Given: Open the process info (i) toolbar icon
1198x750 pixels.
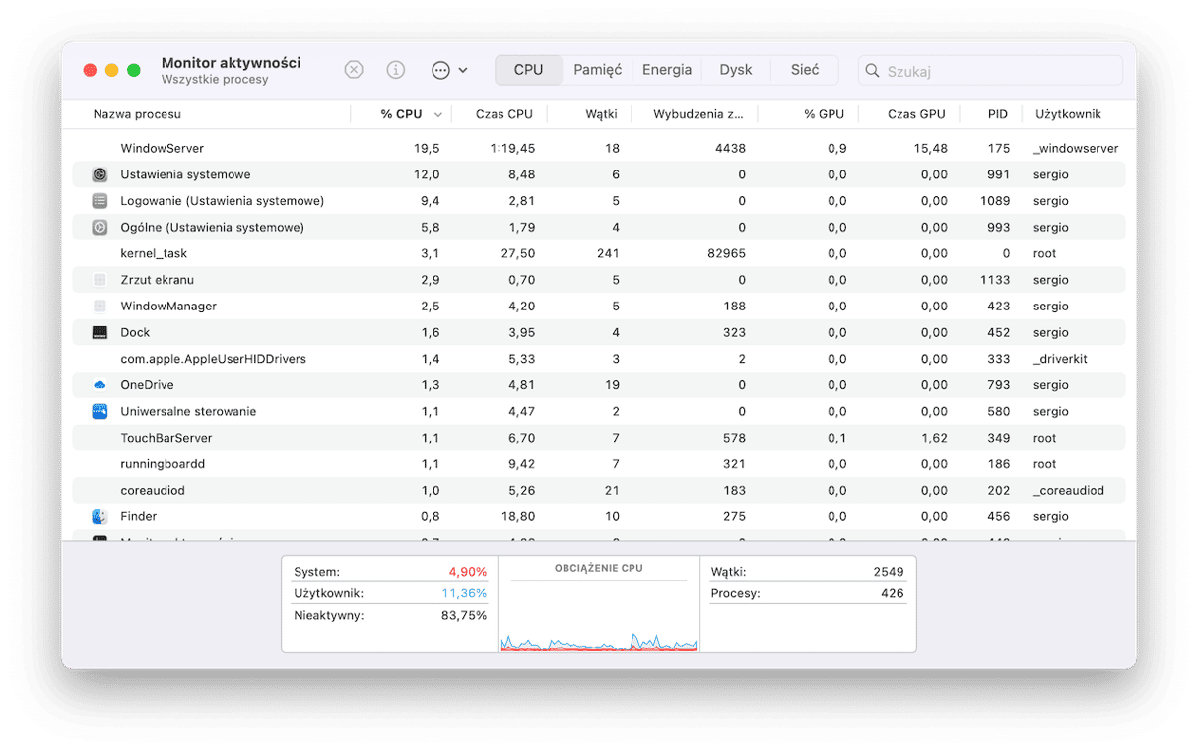Looking at the screenshot, I should (x=396, y=70).
